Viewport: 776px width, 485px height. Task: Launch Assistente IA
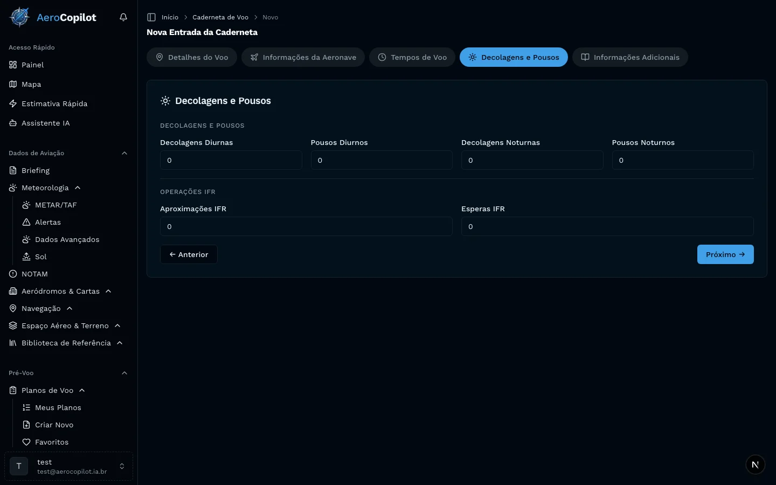(x=45, y=123)
